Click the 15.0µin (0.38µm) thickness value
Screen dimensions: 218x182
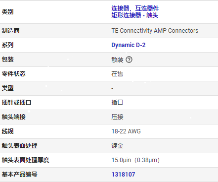[x=135, y=160]
